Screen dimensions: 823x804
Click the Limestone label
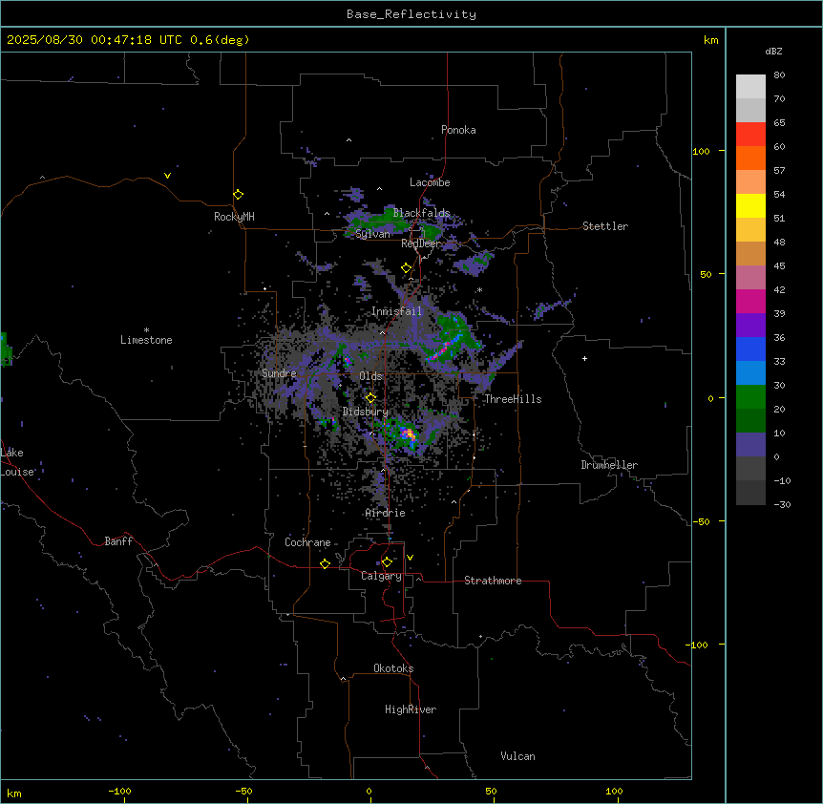[146, 340]
